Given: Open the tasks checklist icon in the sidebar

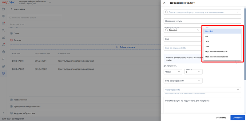Looking at the screenshot, I should coord(3,23).
